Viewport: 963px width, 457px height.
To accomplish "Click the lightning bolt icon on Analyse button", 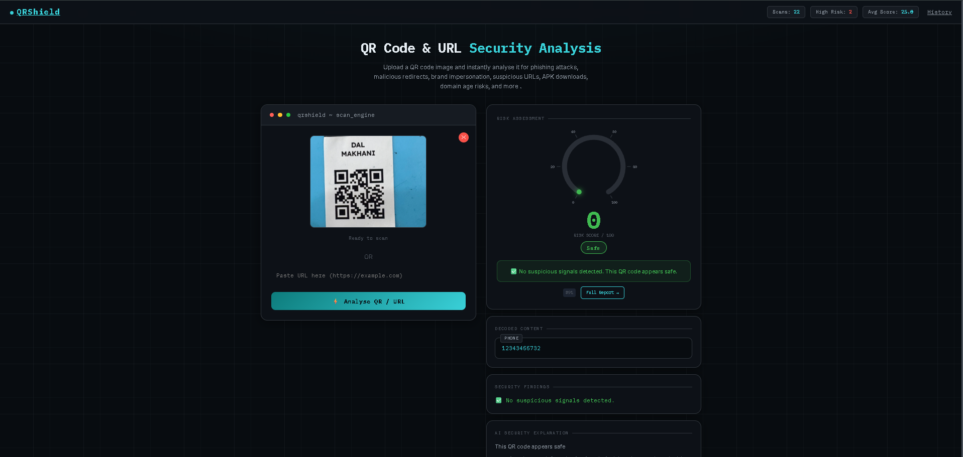I will pos(336,301).
